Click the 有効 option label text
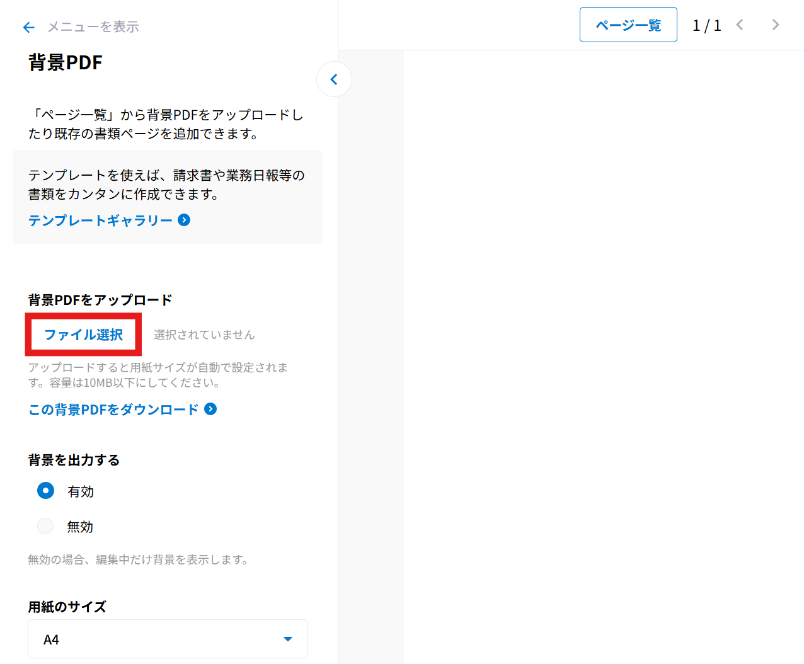Image resolution: width=804 pixels, height=664 pixels. [x=81, y=491]
